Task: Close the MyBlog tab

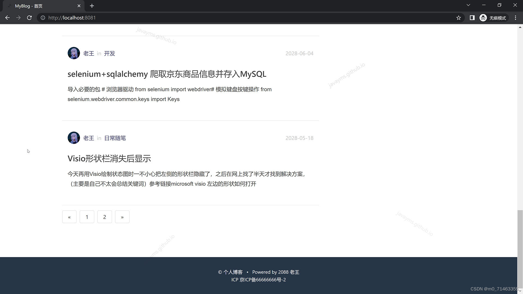Action: 79,6
